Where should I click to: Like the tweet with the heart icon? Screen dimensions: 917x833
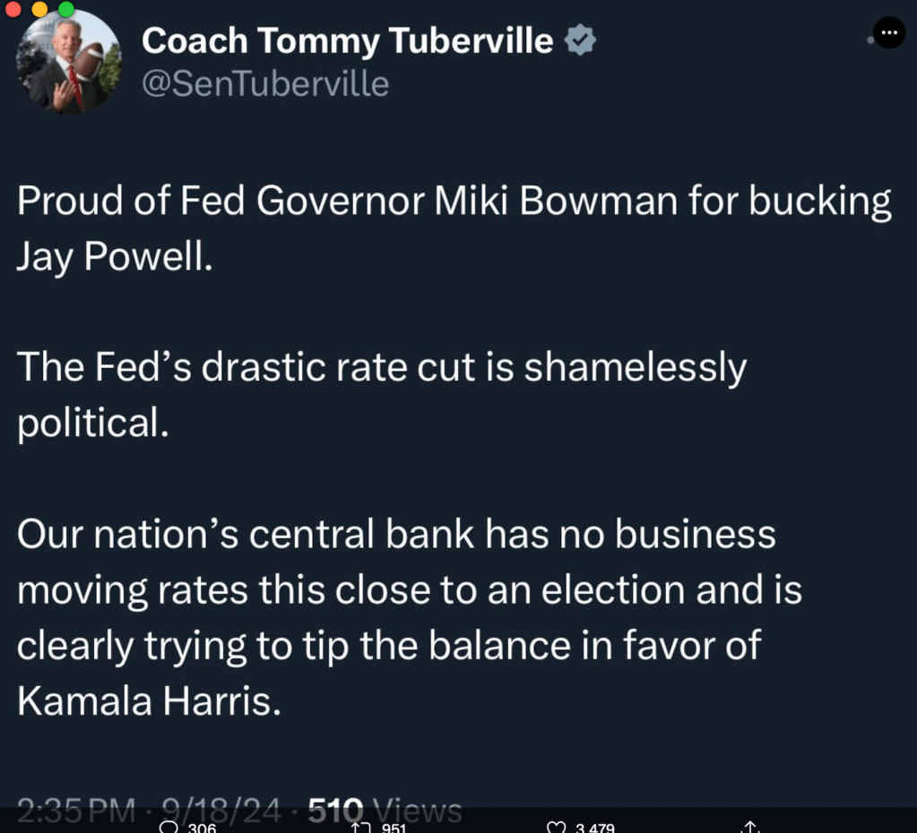pos(556,827)
